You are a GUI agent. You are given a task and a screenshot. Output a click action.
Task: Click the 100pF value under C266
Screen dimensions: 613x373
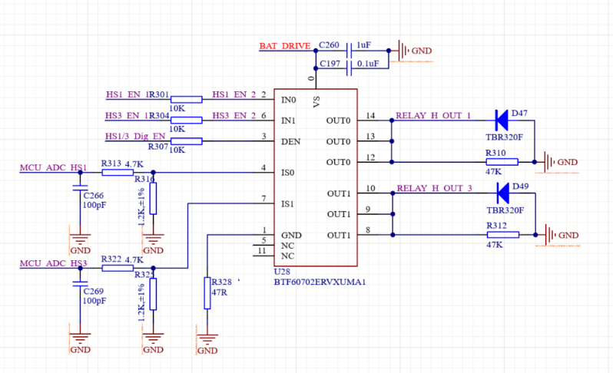[94, 206]
